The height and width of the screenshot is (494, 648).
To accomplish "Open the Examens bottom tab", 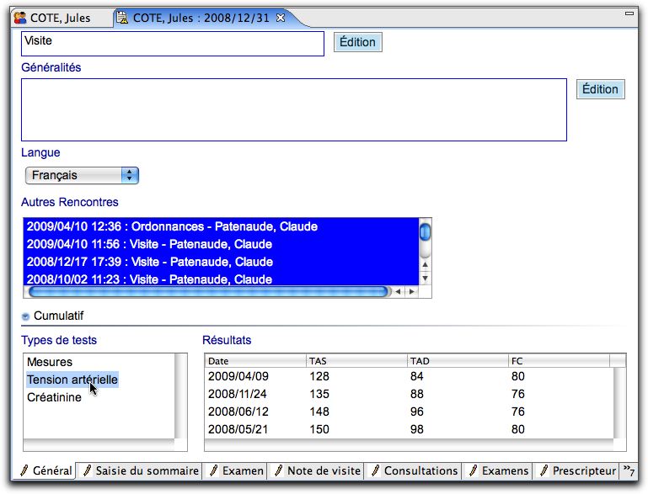I will point(499,471).
